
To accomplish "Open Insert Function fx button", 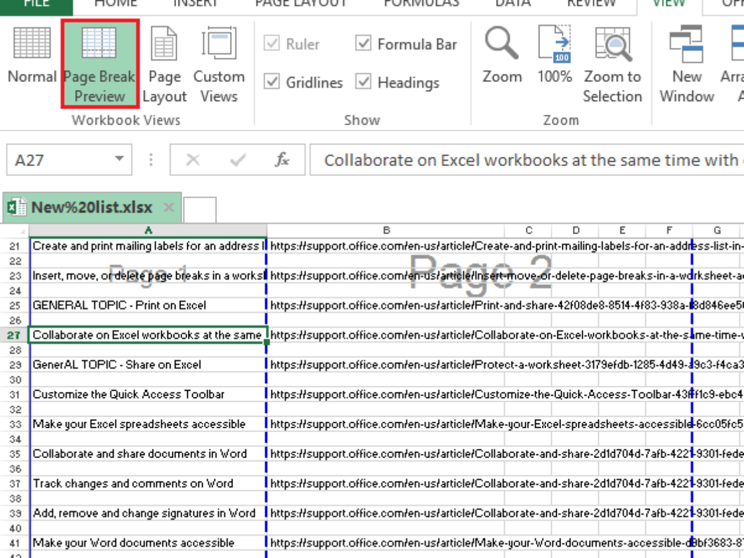I will coord(282,161).
